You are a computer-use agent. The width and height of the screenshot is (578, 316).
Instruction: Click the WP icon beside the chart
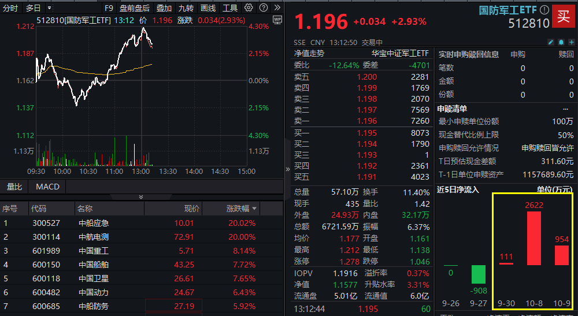[277, 20]
